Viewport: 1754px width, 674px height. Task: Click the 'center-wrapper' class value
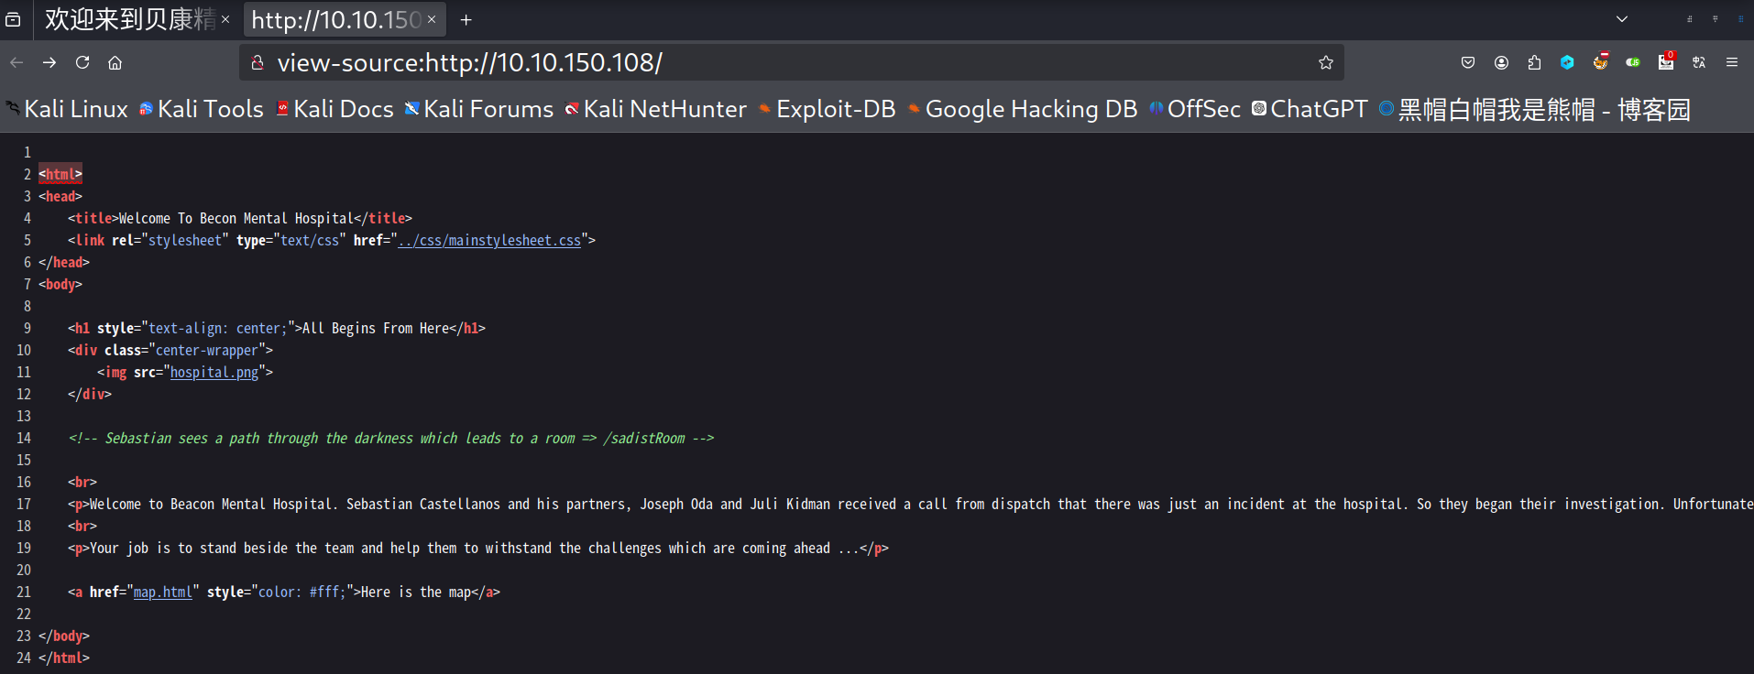207,350
